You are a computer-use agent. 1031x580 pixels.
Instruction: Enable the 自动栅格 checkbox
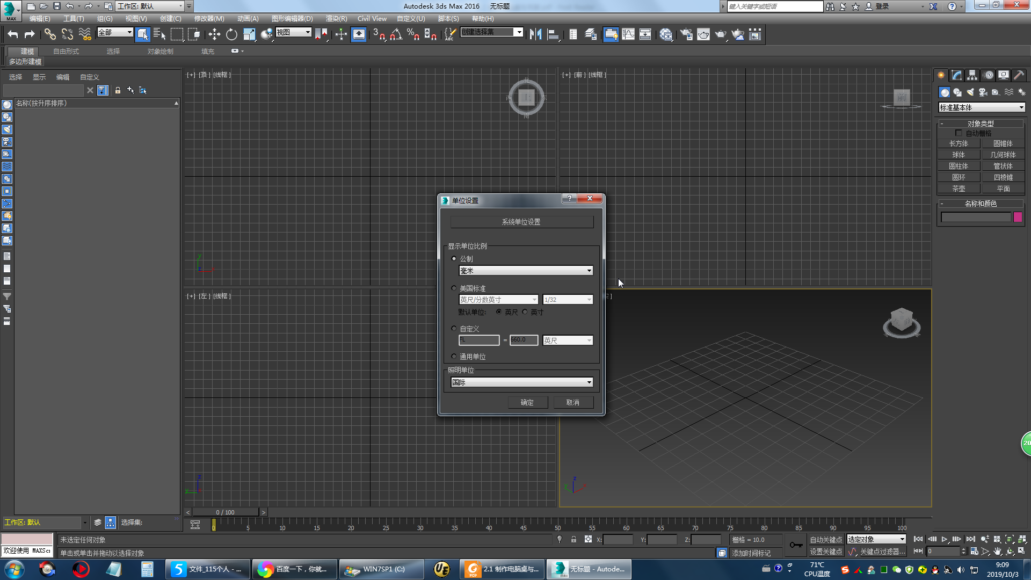coord(959,133)
